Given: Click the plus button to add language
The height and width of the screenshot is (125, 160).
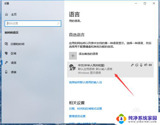Looking at the screenshot, I should tap(73, 56).
